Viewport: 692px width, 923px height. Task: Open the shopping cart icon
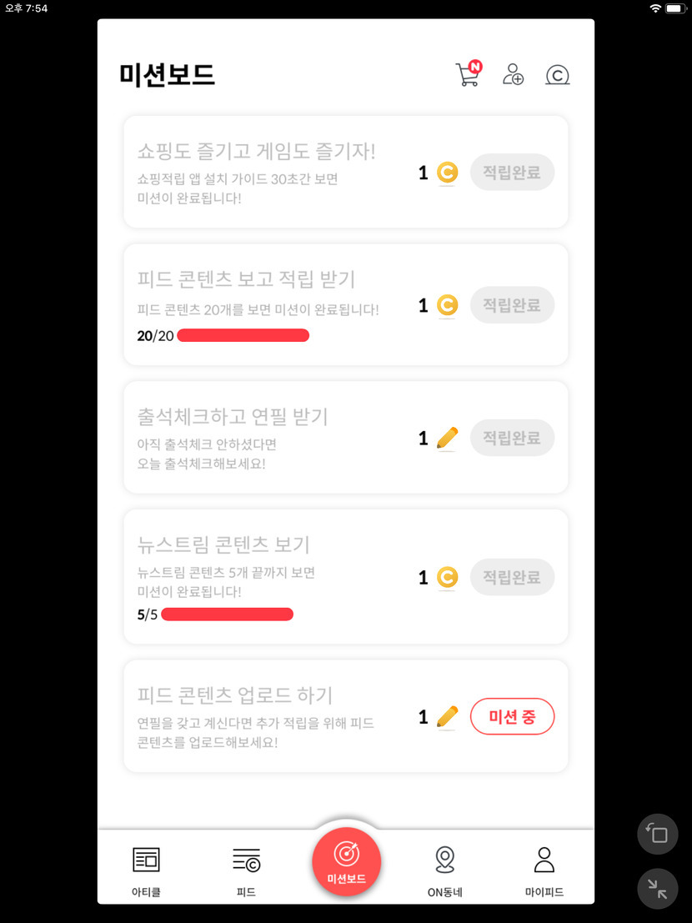click(467, 75)
